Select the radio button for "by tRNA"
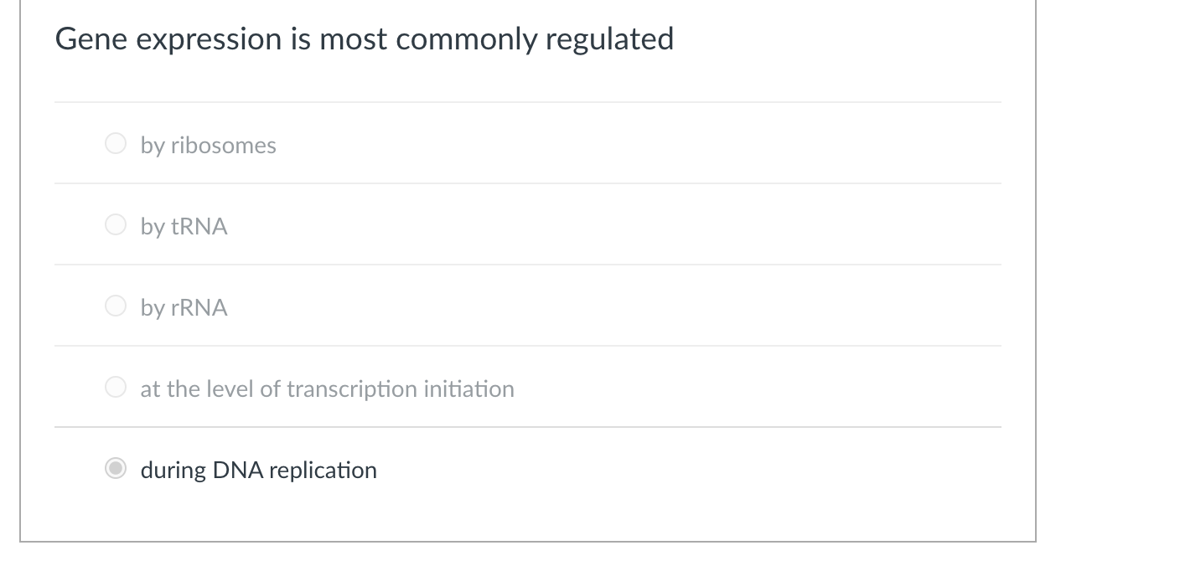Image resolution: width=1180 pixels, height=566 pixels. 116,224
